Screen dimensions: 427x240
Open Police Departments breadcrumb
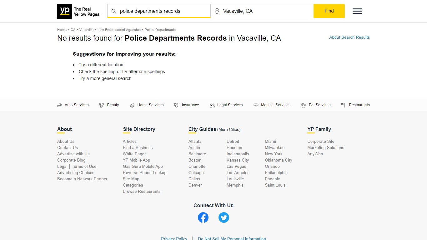160,30
